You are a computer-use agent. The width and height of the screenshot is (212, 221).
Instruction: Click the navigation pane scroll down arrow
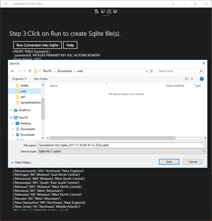pyautogui.click(x=43, y=138)
